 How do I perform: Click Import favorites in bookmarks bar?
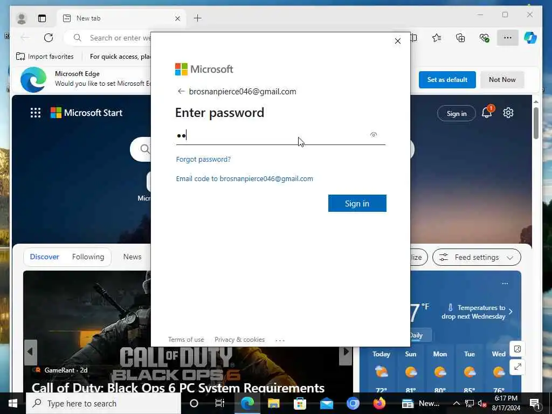tap(45, 56)
